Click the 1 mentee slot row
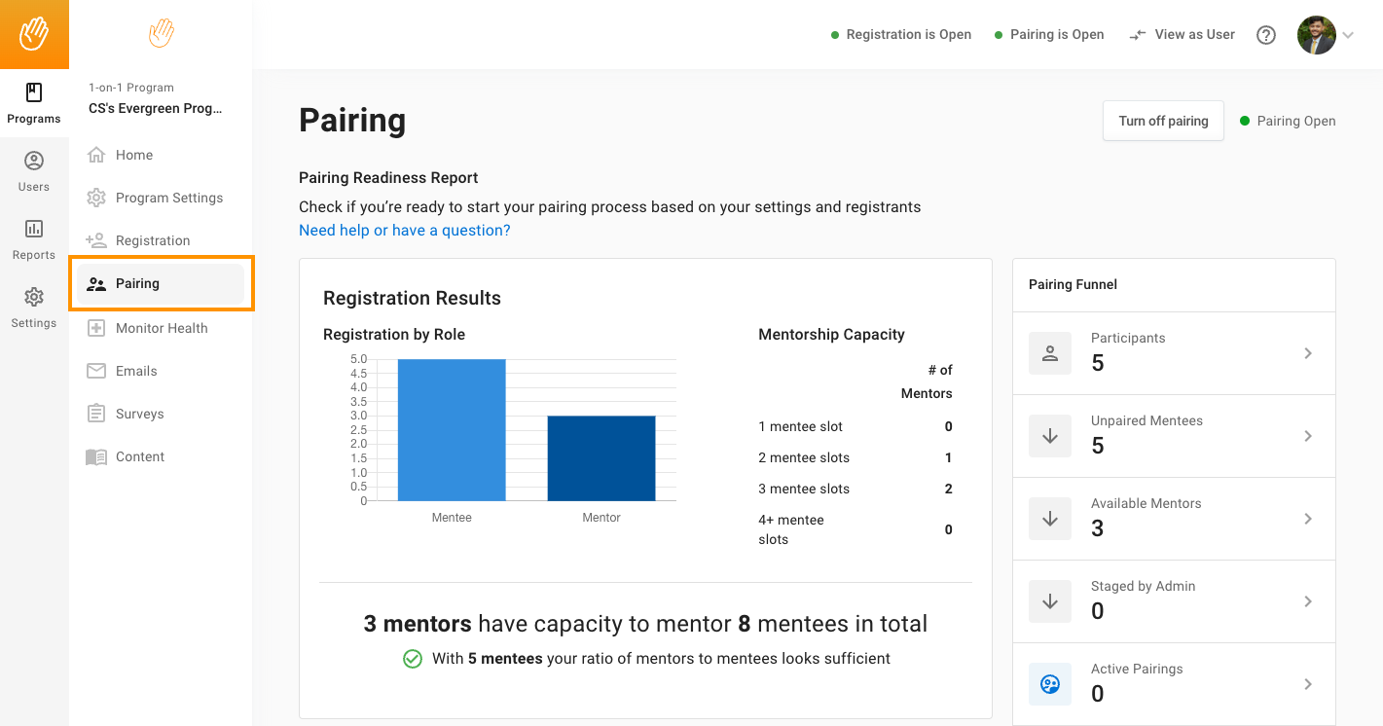 (855, 426)
